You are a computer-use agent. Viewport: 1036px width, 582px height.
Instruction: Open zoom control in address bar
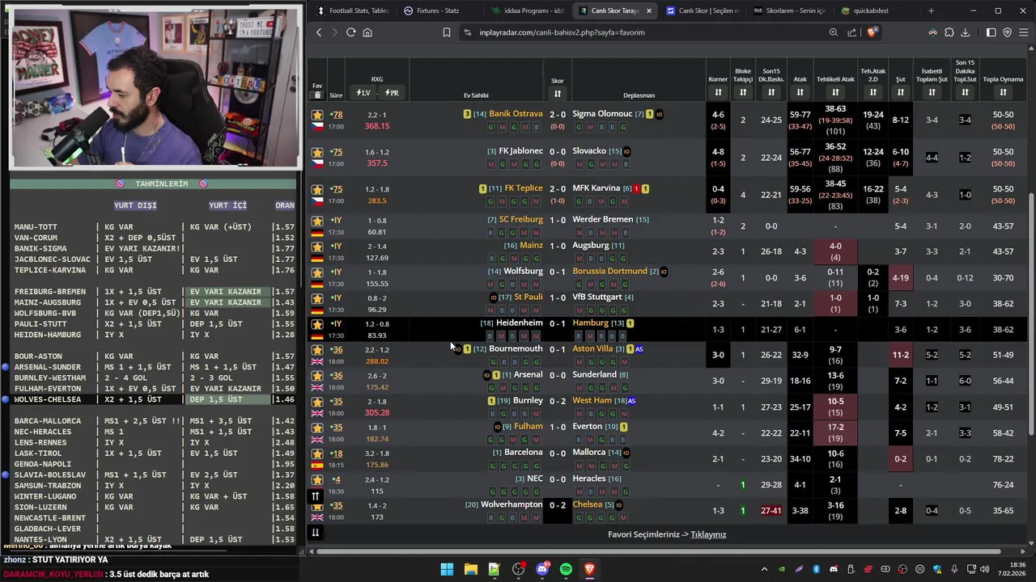pos(834,32)
